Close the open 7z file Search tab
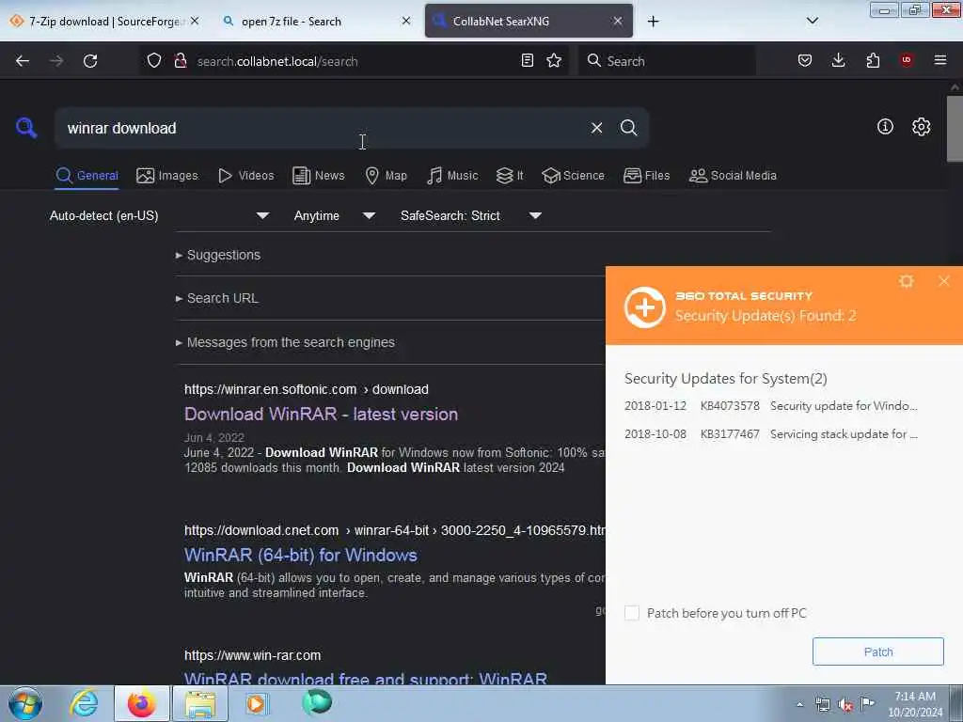The image size is (963, 722). (406, 21)
